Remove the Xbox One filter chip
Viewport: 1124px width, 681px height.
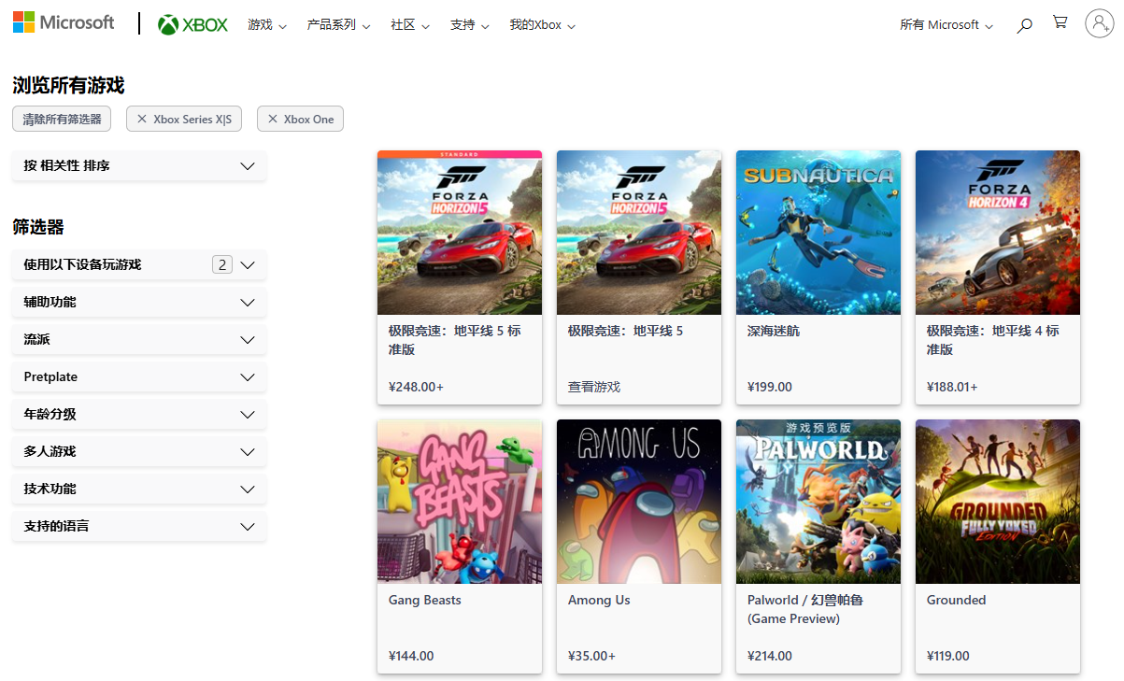click(x=300, y=119)
